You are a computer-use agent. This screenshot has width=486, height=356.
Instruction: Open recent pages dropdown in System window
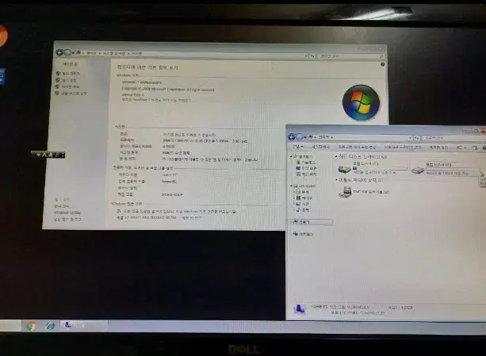click(73, 53)
